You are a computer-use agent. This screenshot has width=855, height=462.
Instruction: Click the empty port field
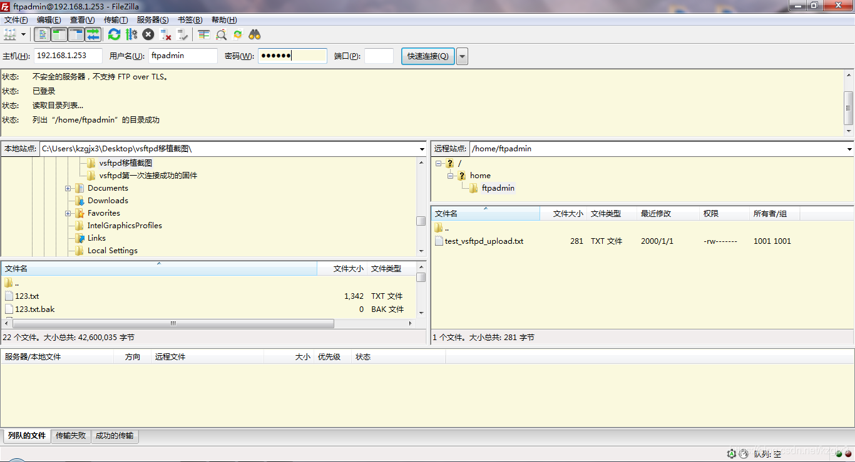(379, 56)
